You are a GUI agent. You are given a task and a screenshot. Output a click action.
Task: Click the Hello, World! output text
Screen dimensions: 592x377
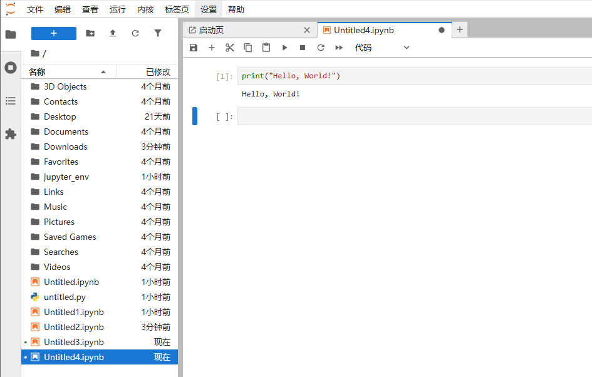click(271, 94)
